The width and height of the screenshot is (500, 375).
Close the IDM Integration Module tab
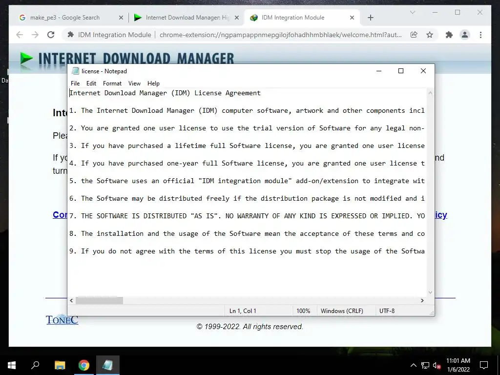pyautogui.click(x=352, y=18)
